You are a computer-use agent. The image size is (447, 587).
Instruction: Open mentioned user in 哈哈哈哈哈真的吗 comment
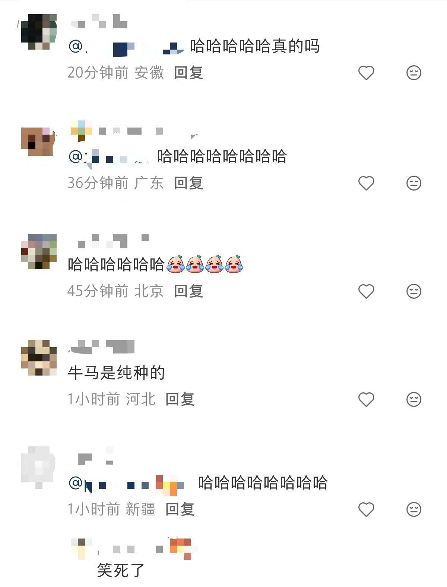point(127,47)
